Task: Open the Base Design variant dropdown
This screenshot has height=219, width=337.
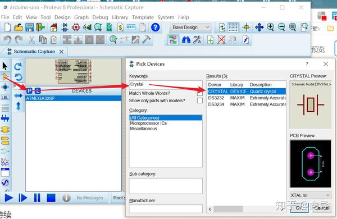Action: (x=191, y=28)
